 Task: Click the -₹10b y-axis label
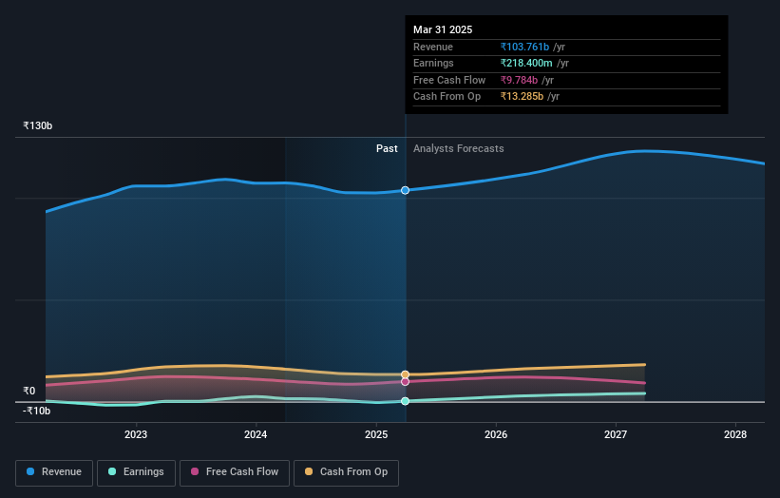[37, 411]
